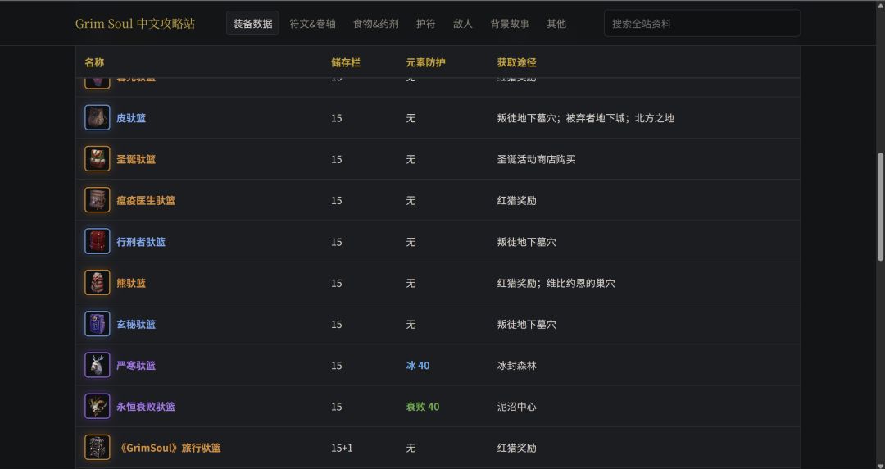Open the 敌人 tab
Viewport: 885px width, 469px height.
[462, 24]
